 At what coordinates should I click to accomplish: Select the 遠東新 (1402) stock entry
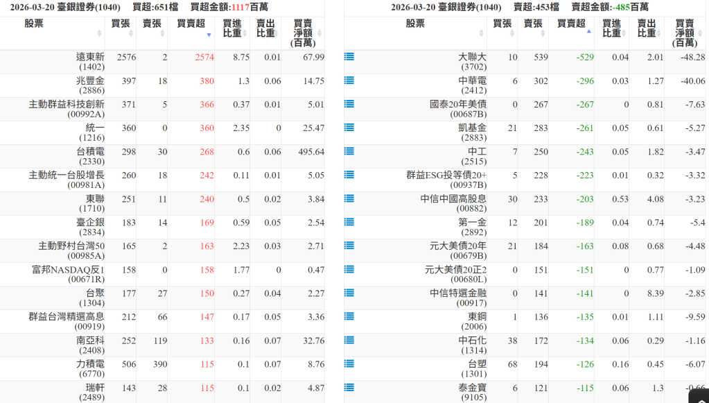[x=90, y=62]
